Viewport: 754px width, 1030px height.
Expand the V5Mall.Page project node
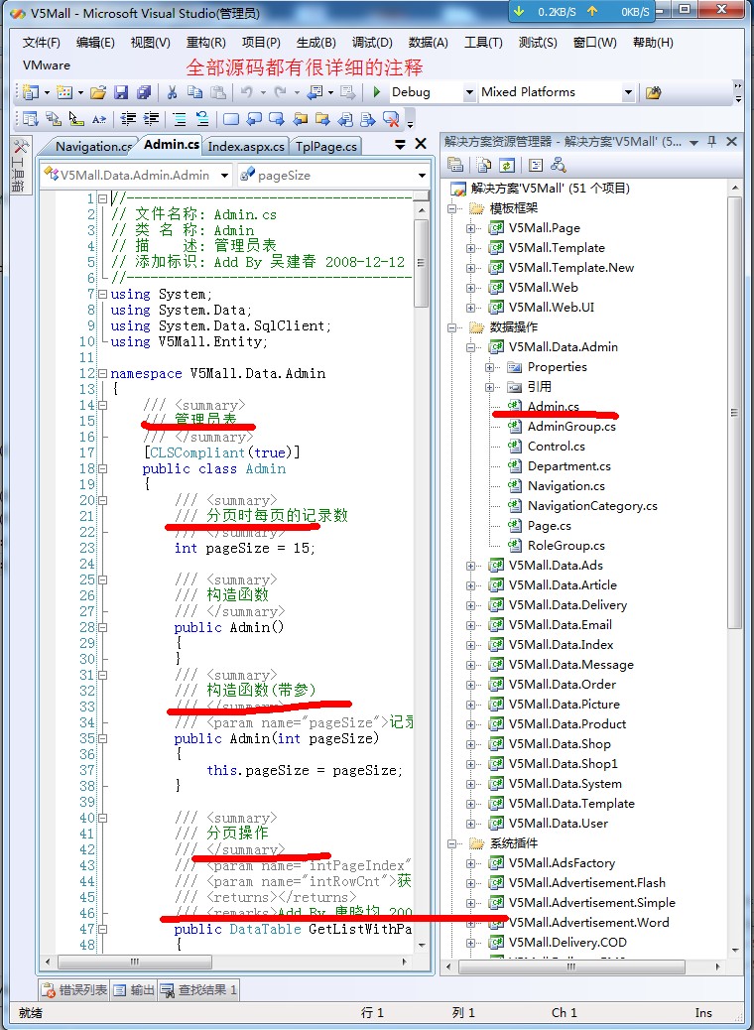coord(471,228)
